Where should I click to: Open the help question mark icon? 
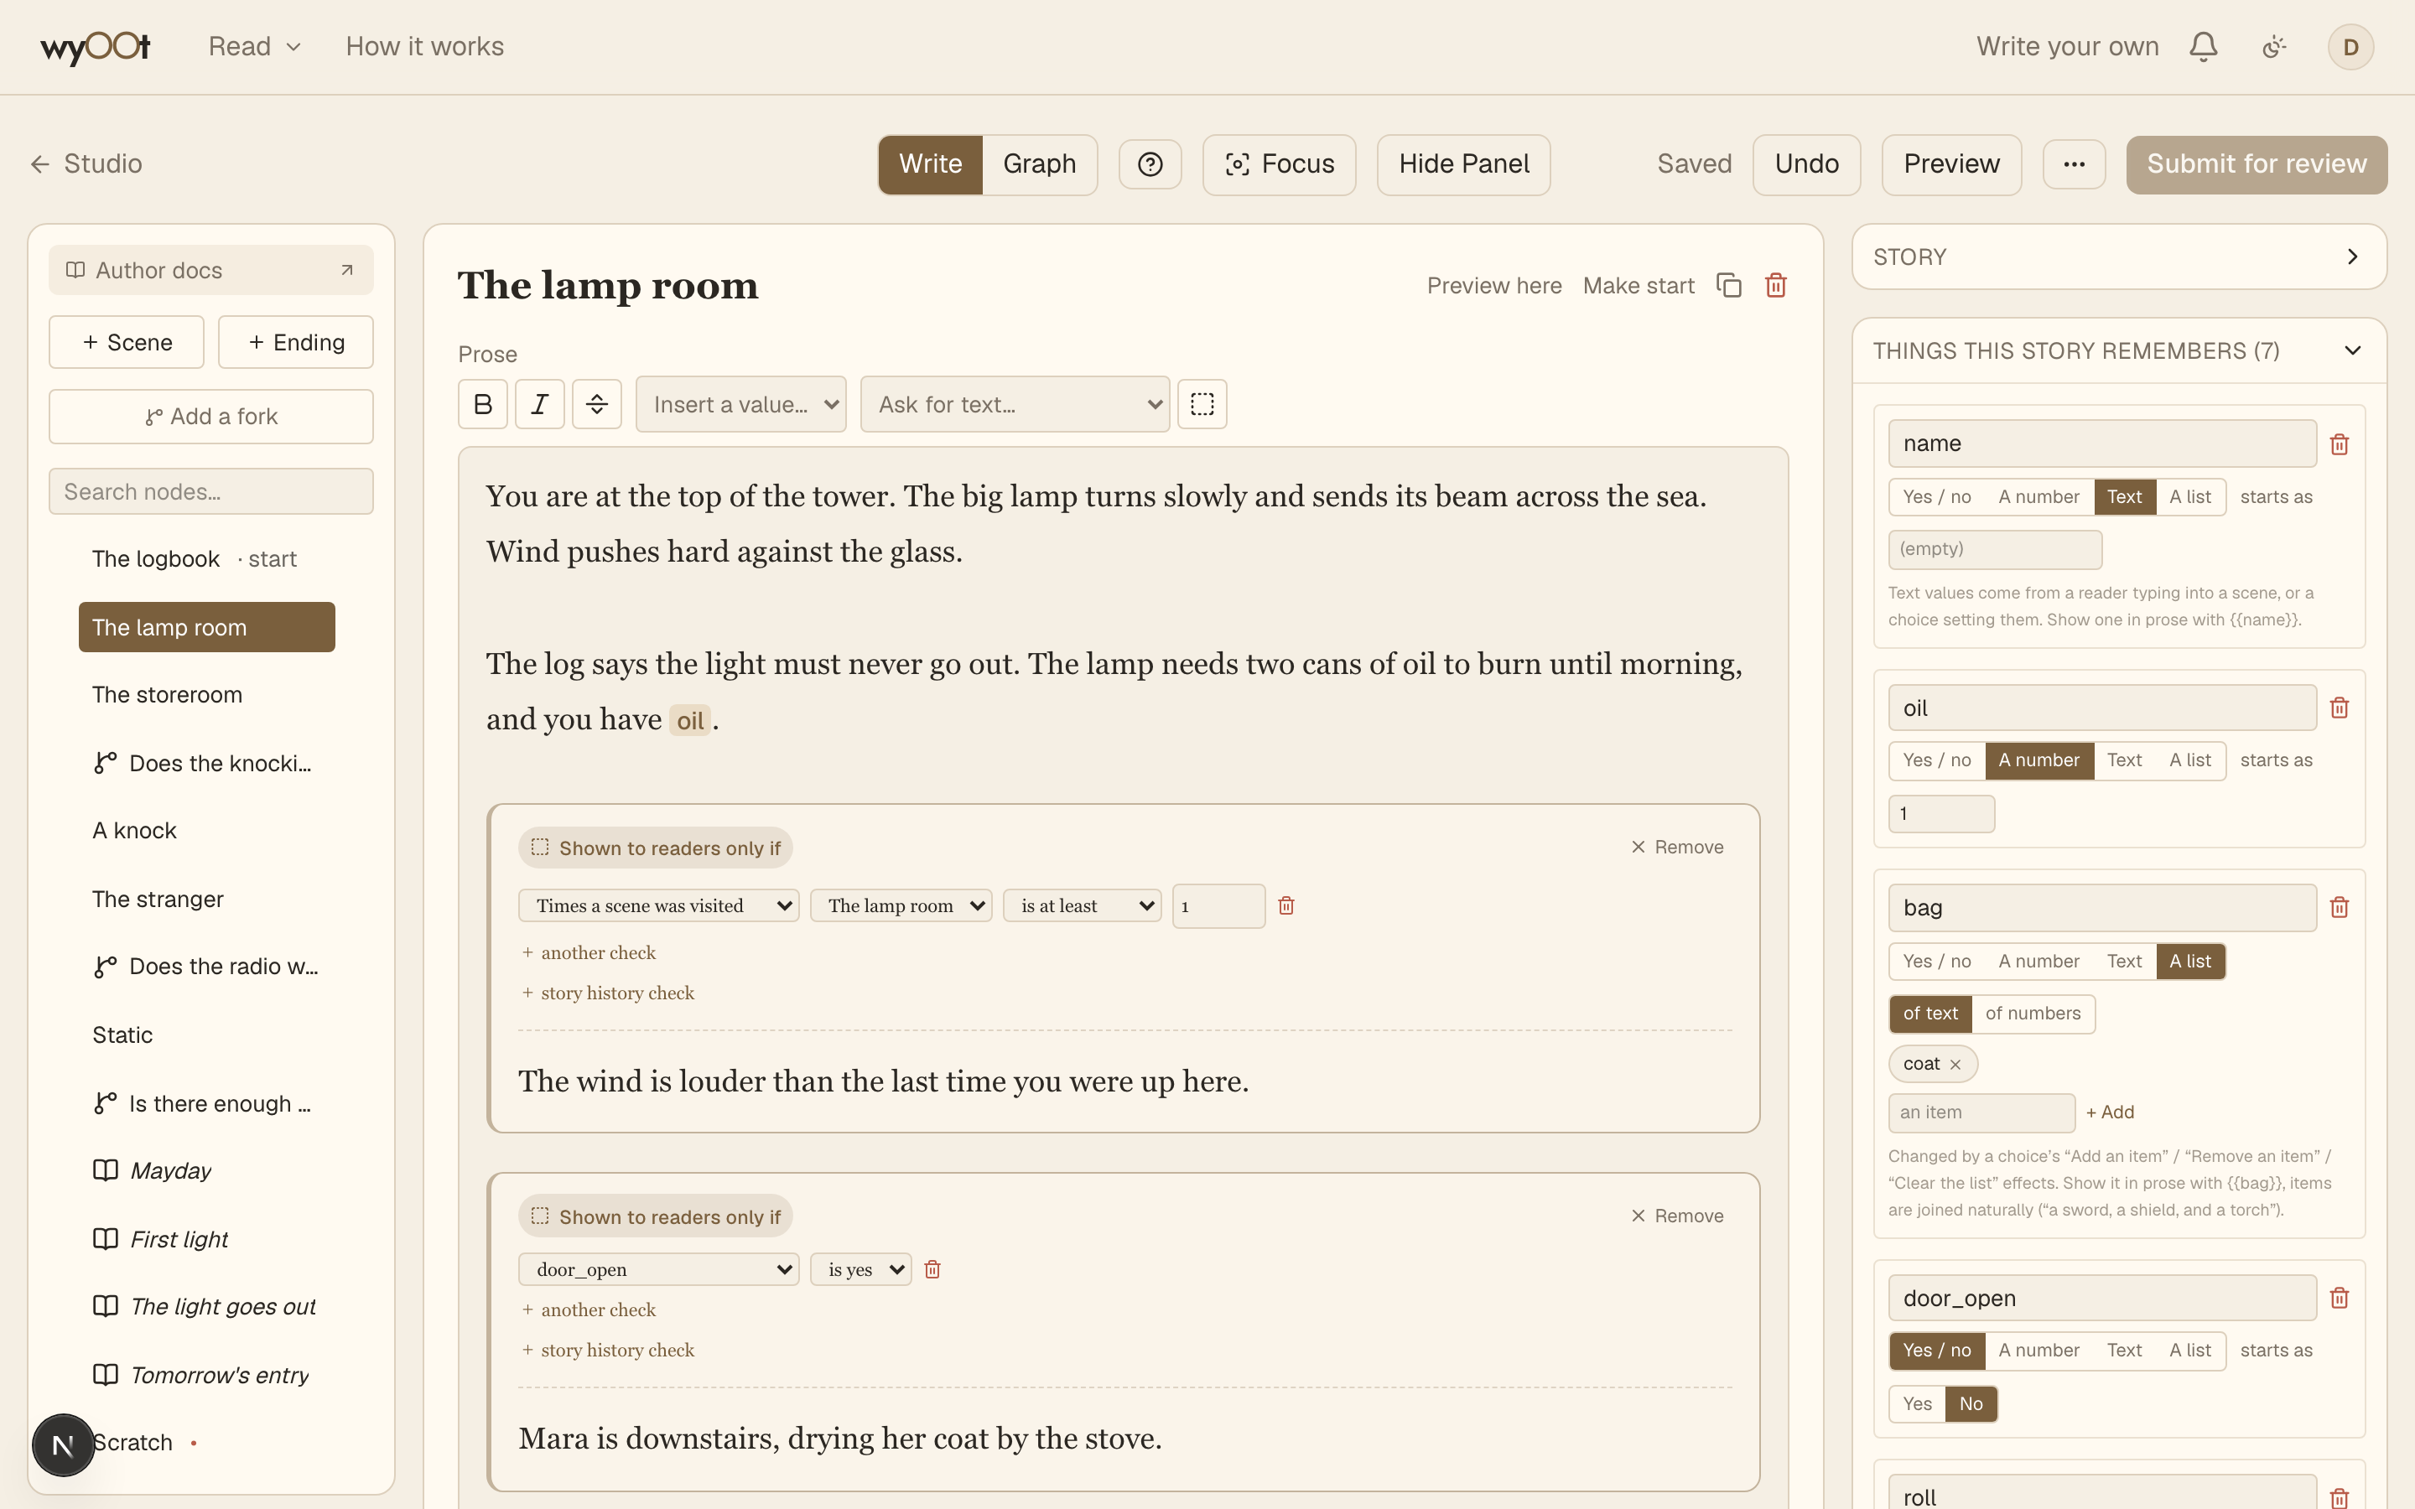point(1150,163)
